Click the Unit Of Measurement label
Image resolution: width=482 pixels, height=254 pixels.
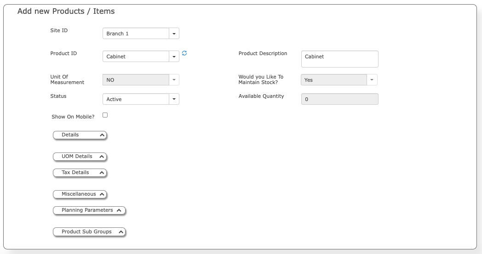coord(67,79)
